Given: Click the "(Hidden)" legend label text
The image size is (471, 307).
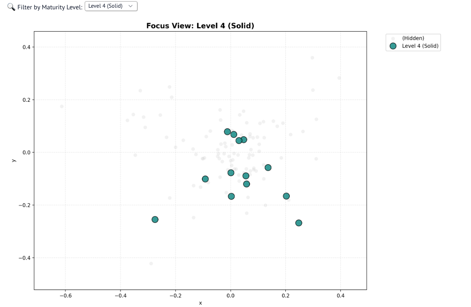Looking at the screenshot, I should tap(413, 38).
